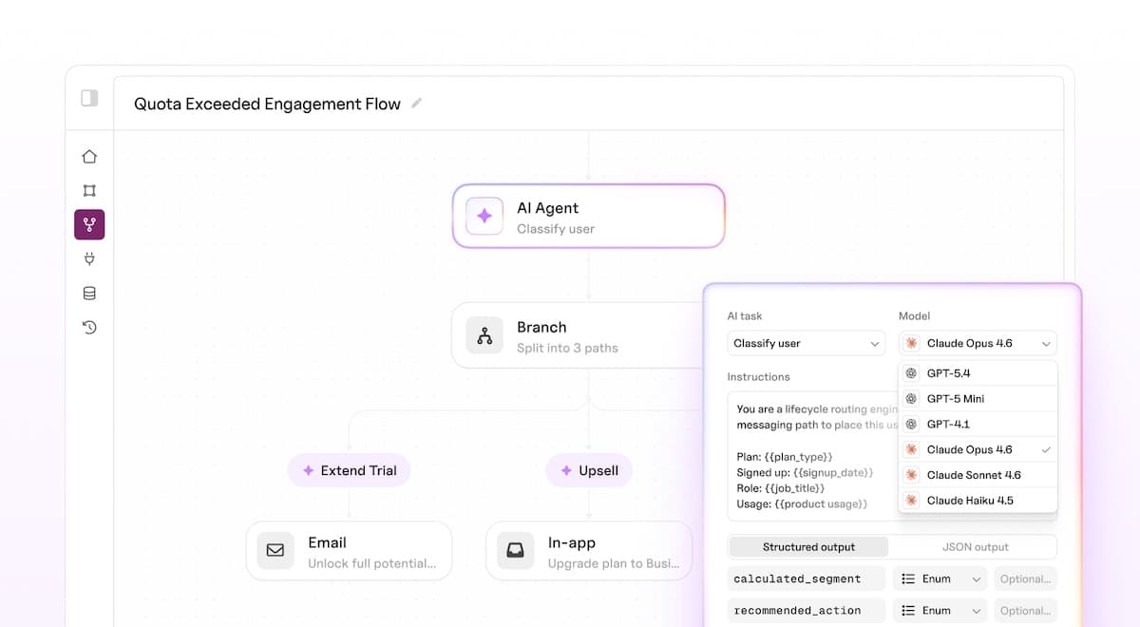Open the integrations plug icon

[89, 259]
